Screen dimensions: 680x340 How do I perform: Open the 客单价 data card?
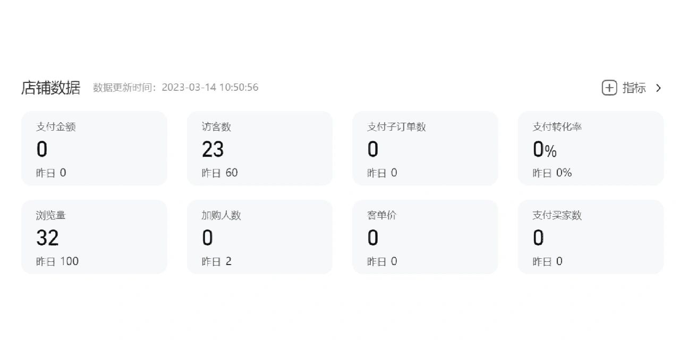coord(425,237)
